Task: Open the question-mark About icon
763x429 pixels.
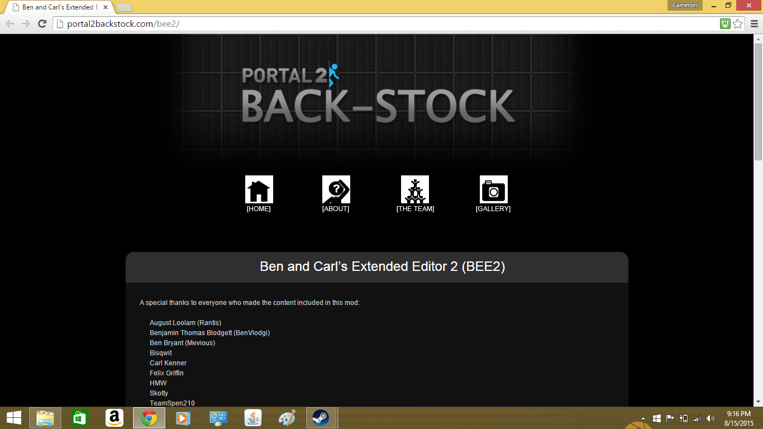Action: 336,189
